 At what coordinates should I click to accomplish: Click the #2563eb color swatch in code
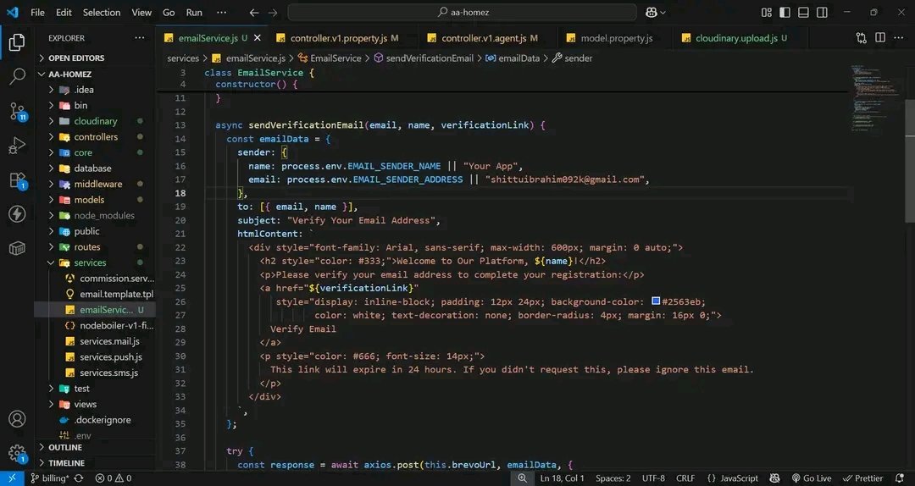(656, 301)
